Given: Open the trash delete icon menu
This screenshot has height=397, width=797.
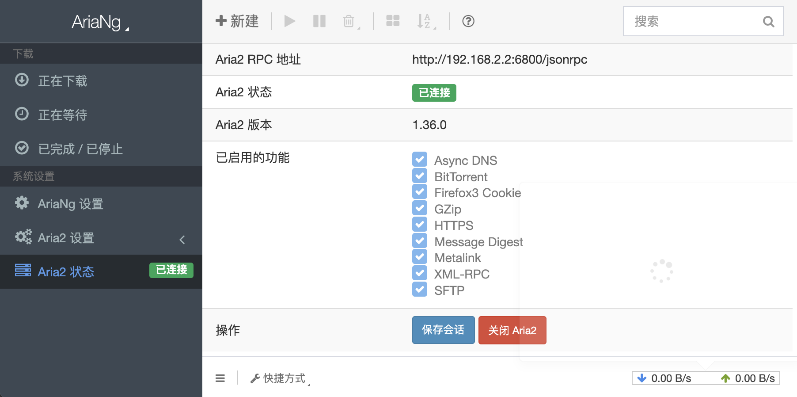Looking at the screenshot, I should point(351,21).
